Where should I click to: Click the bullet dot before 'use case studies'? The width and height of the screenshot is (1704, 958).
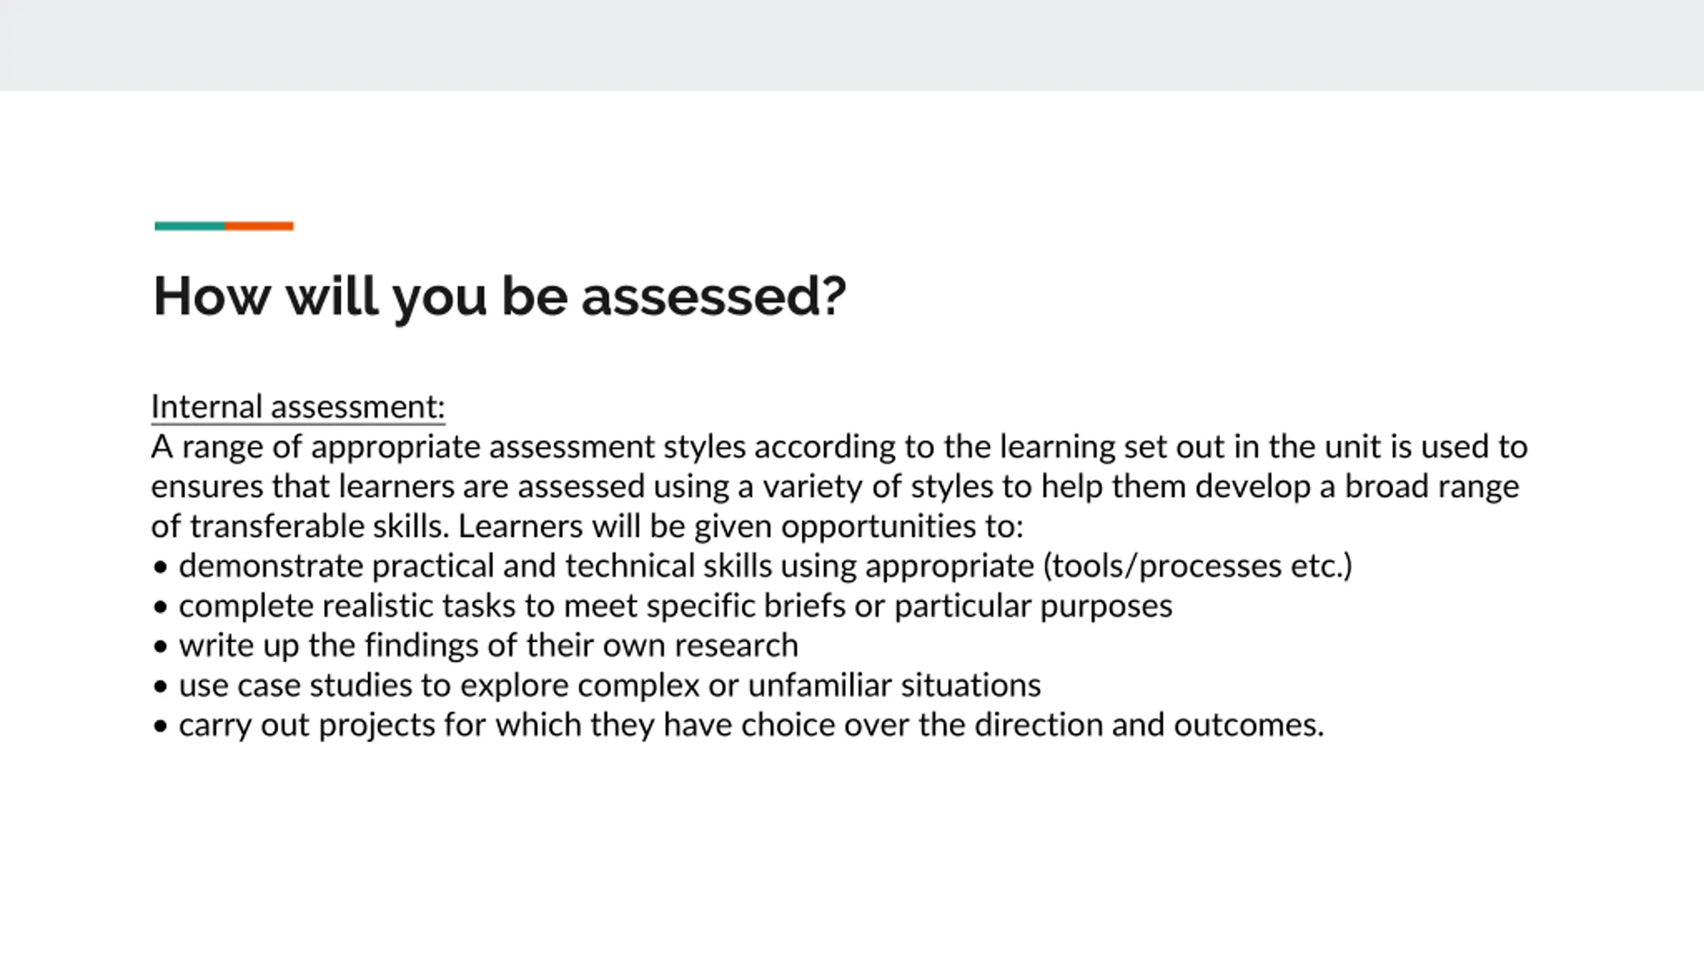coord(160,687)
